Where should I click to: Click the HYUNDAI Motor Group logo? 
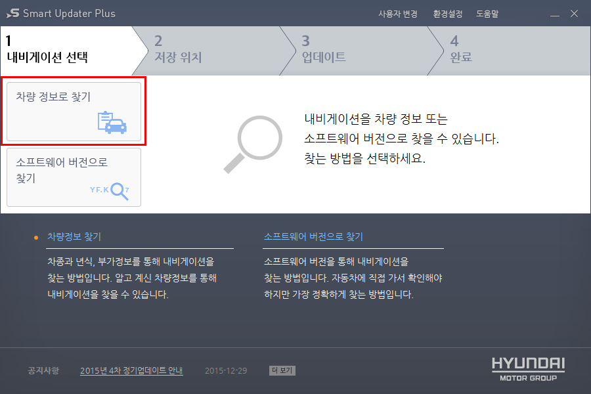click(x=528, y=369)
